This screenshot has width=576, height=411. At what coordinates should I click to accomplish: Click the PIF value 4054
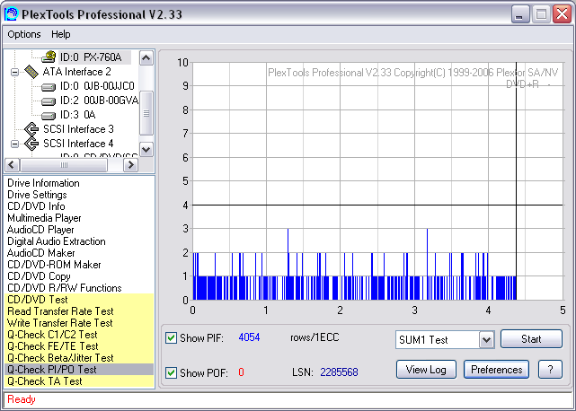pos(249,337)
